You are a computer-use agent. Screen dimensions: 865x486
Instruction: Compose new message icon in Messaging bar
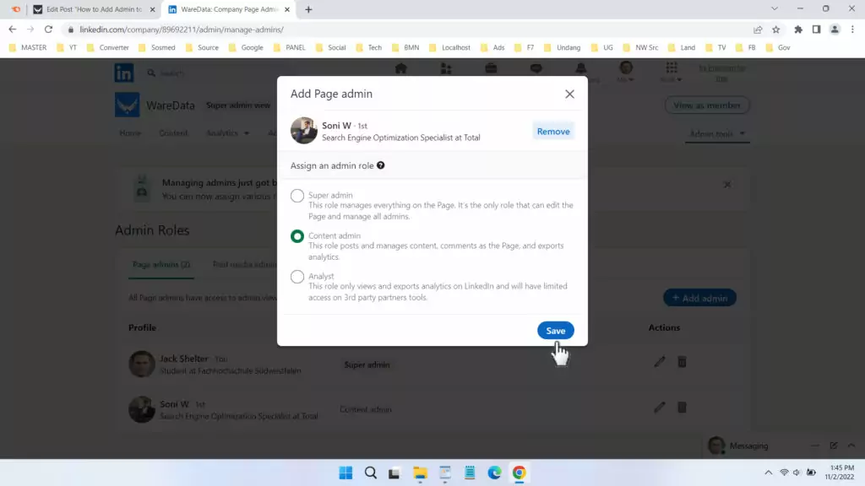point(834,445)
